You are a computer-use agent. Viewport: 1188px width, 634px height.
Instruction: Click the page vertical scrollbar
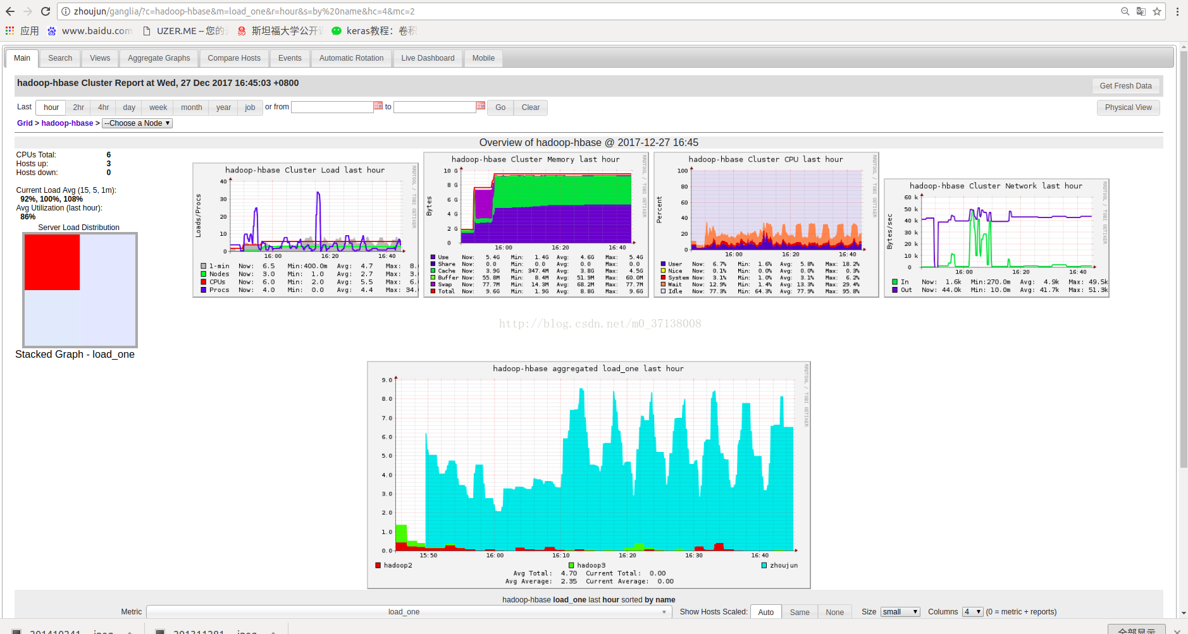pyautogui.click(x=1184, y=259)
